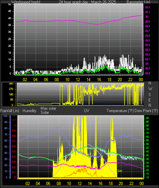
Task: Click the 1.1 value on the red rainfall axis
Action: (x=14, y=120)
